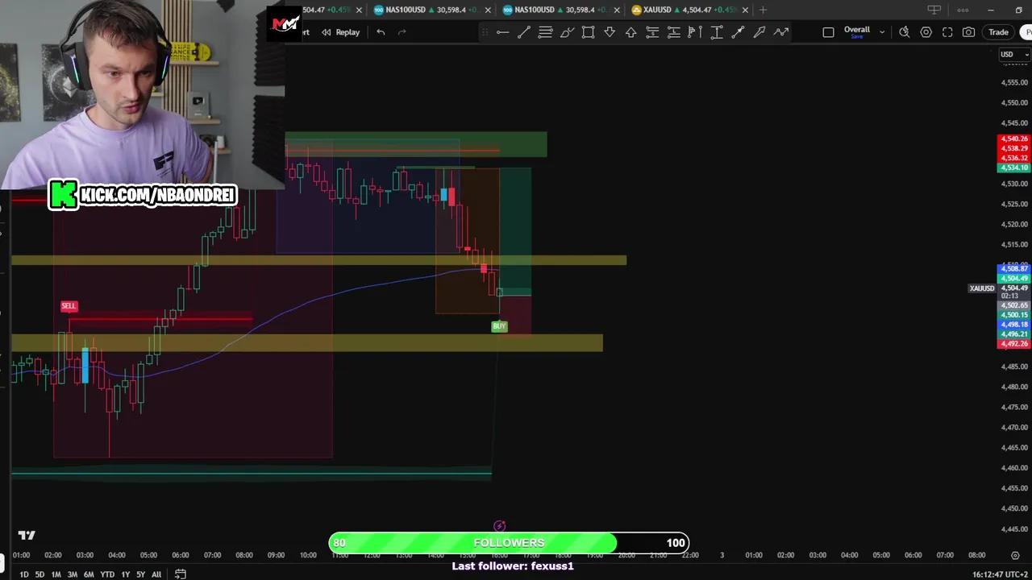Set time range to 1Y
The height and width of the screenshot is (580, 1032).
[x=125, y=574]
